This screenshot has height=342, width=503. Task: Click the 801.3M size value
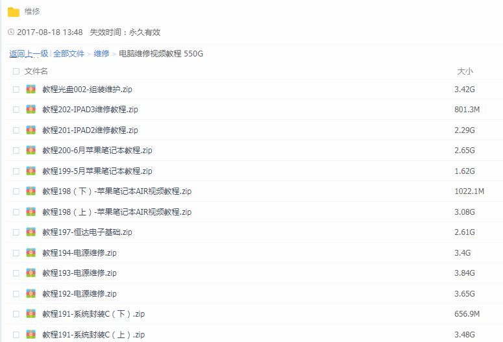(x=467, y=110)
